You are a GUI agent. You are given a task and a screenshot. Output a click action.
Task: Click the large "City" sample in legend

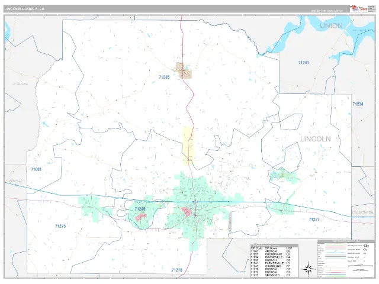click(x=366, y=246)
